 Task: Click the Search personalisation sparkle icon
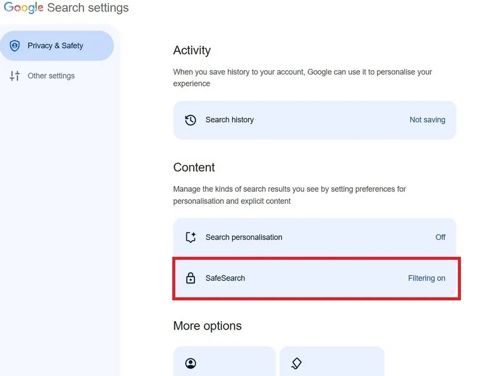point(191,237)
